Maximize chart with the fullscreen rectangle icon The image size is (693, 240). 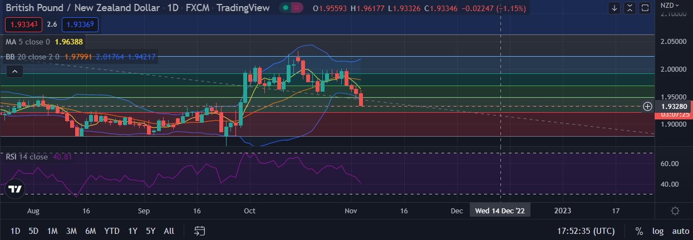[645, 8]
